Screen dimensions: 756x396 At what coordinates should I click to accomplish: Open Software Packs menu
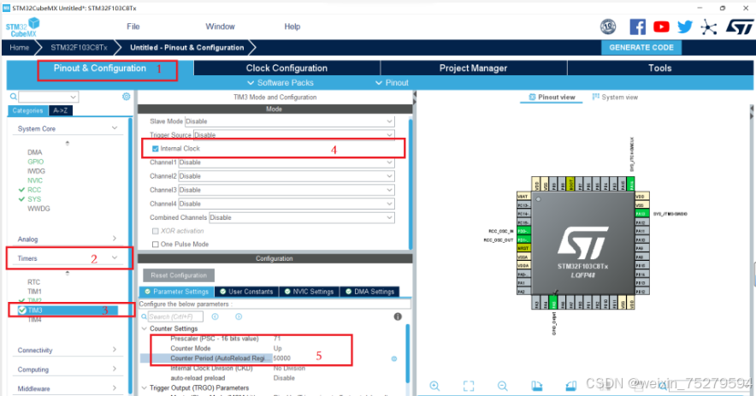(x=281, y=82)
